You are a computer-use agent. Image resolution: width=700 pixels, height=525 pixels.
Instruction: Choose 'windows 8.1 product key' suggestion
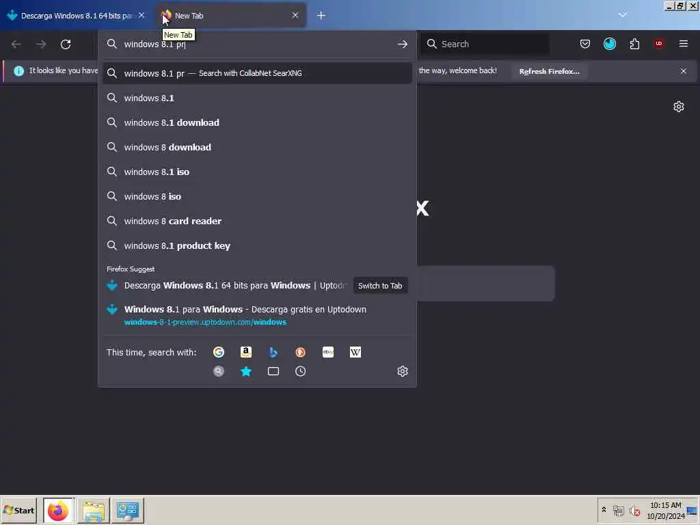pyautogui.click(x=257, y=246)
